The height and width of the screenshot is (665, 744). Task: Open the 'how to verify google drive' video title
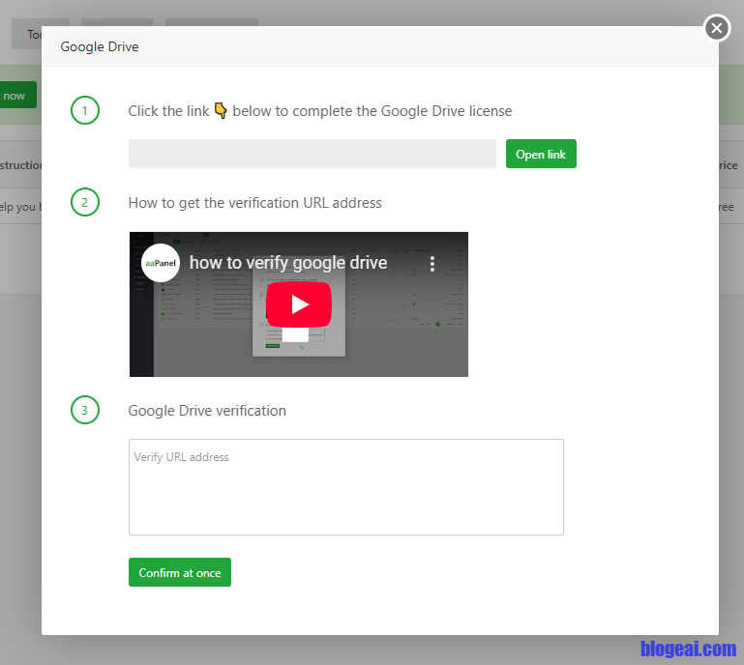click(288, 263)
